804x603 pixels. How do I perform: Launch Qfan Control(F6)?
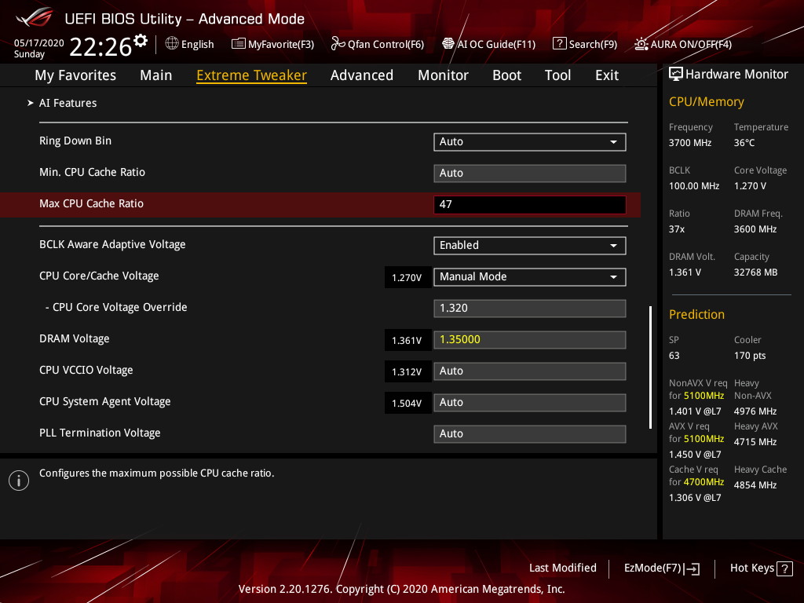pyautogui.click(x=378, y=44)
